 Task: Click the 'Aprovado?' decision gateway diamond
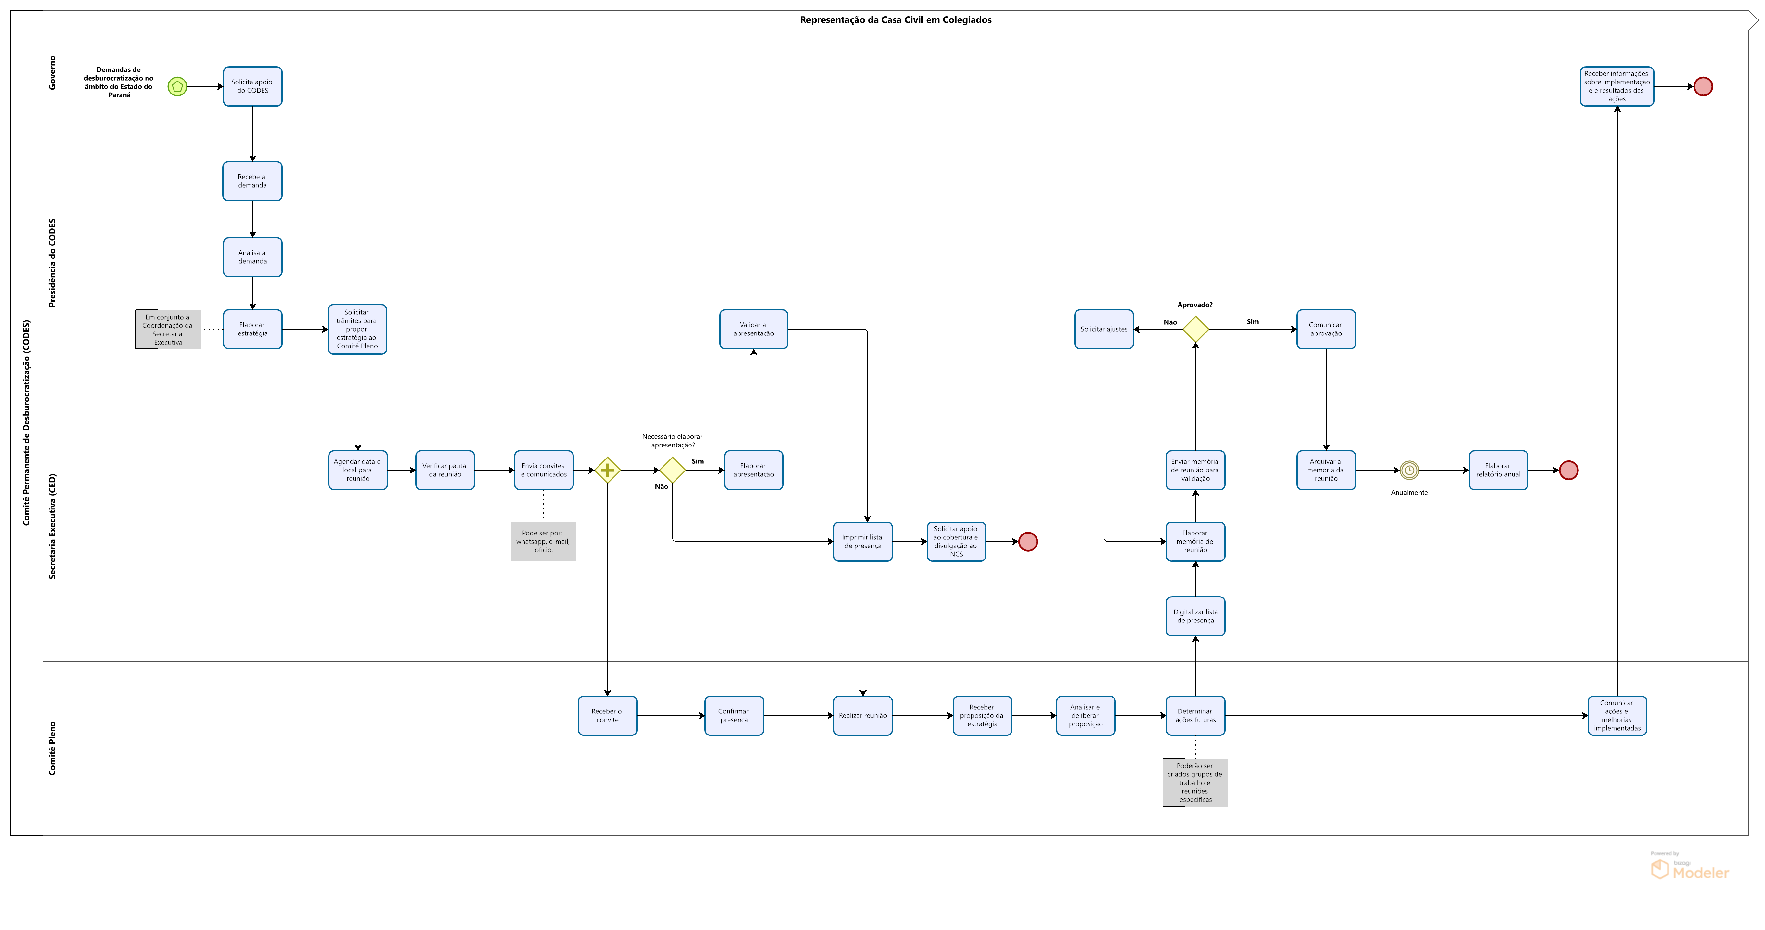(x=1196, y=329)
